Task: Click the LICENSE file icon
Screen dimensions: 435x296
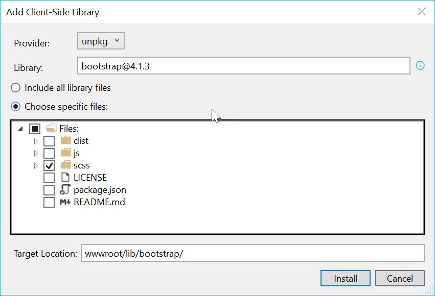Action: point(65,177)
